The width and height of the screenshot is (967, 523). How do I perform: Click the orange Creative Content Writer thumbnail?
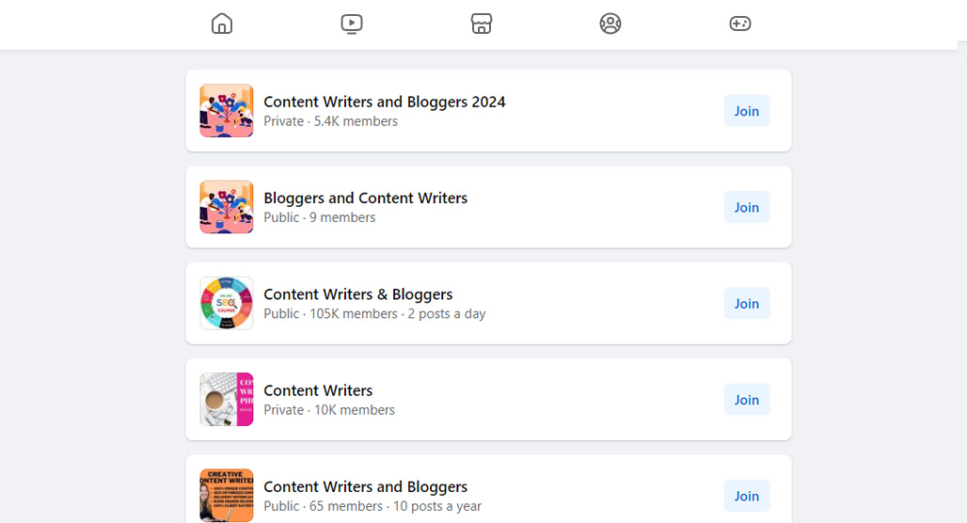227,495
